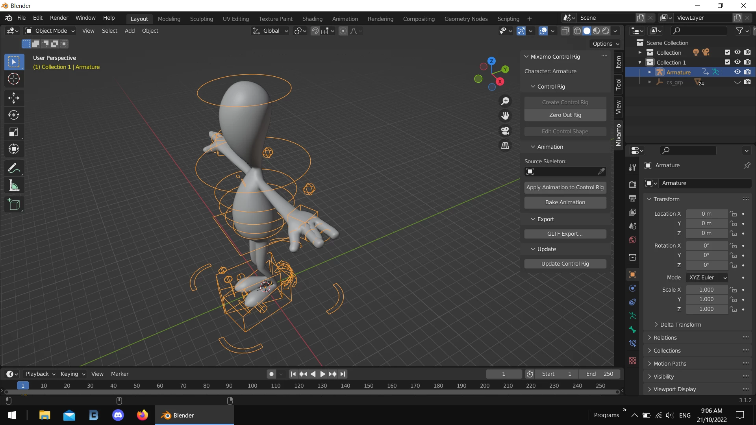
Task: Select the Measure tool
Action: click(x=14, y=186)
